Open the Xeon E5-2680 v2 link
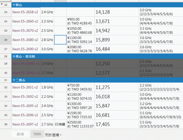The image size is (183, 140). click(25, 40)
